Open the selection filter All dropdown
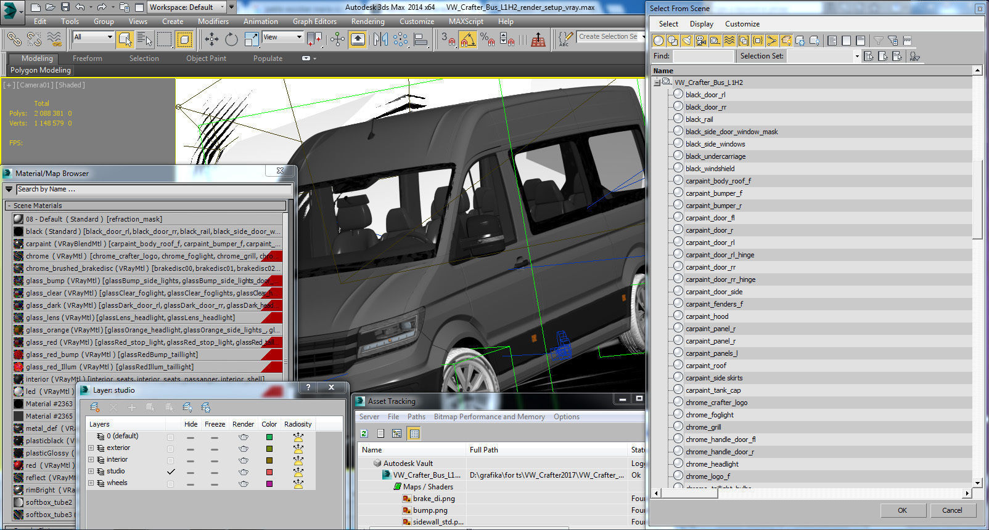Screen dimensions: 989x530 [x=93, y=37]
